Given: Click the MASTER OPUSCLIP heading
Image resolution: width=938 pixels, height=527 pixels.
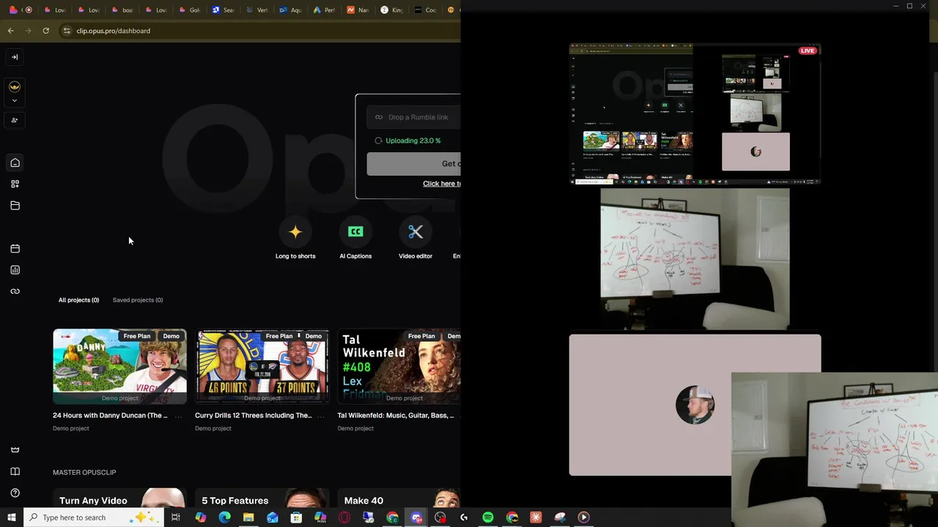Looking at the screenshot, I should [84, 472].
